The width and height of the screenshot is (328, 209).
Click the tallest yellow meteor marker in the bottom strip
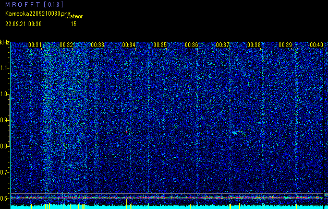coord(126,203)
